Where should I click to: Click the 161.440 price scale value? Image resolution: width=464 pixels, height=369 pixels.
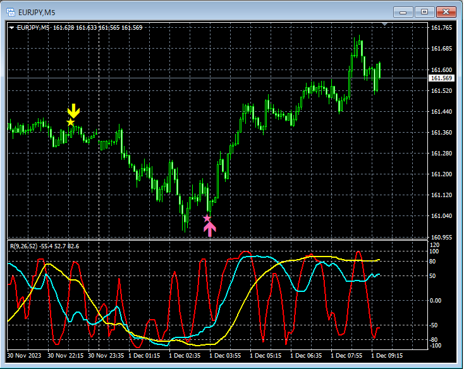click(441, 111)
